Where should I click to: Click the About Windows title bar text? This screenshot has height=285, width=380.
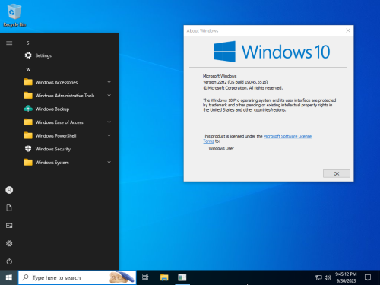pyautogui.click(x=202, y=30)
